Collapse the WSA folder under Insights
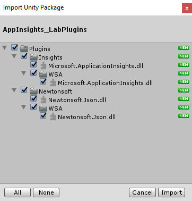Image resolution: width=192 pixels, height=201 pixels. (x=24, y=73)
